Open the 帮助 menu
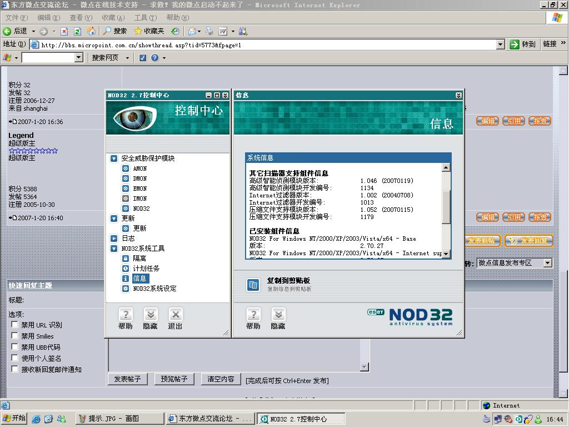569x427 pixels. tap(178, 17)
